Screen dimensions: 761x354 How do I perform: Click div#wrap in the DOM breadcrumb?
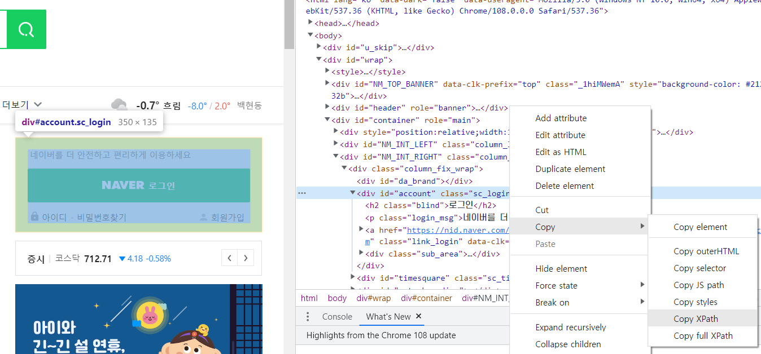373,298
